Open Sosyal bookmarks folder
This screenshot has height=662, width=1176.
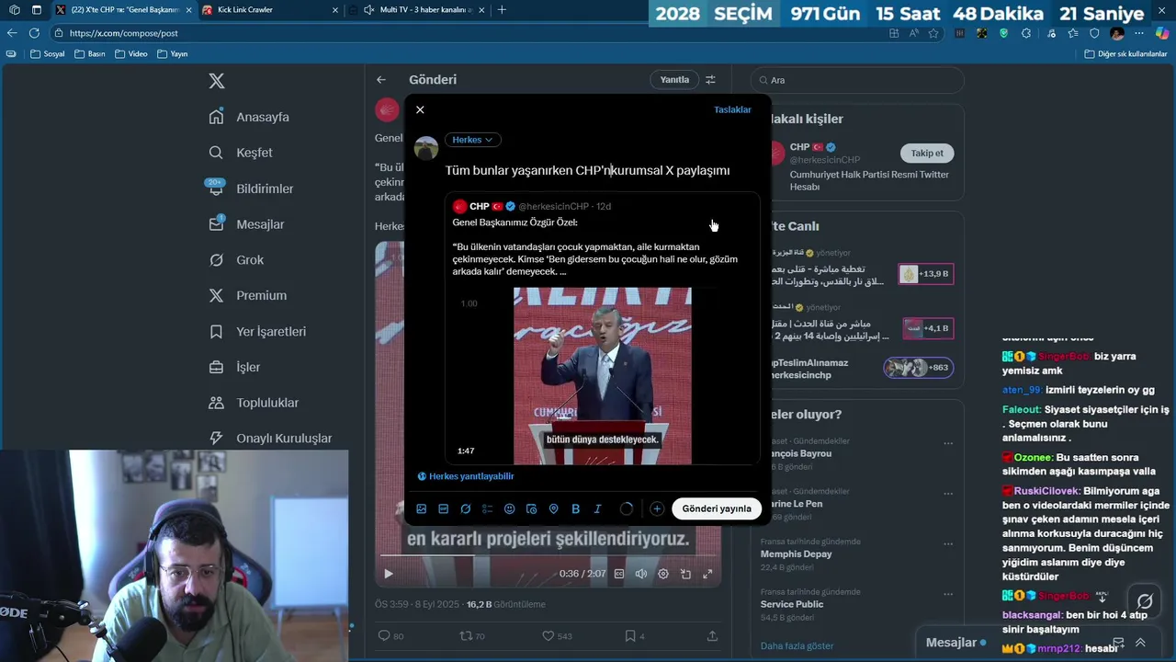[x=48, y=54]
